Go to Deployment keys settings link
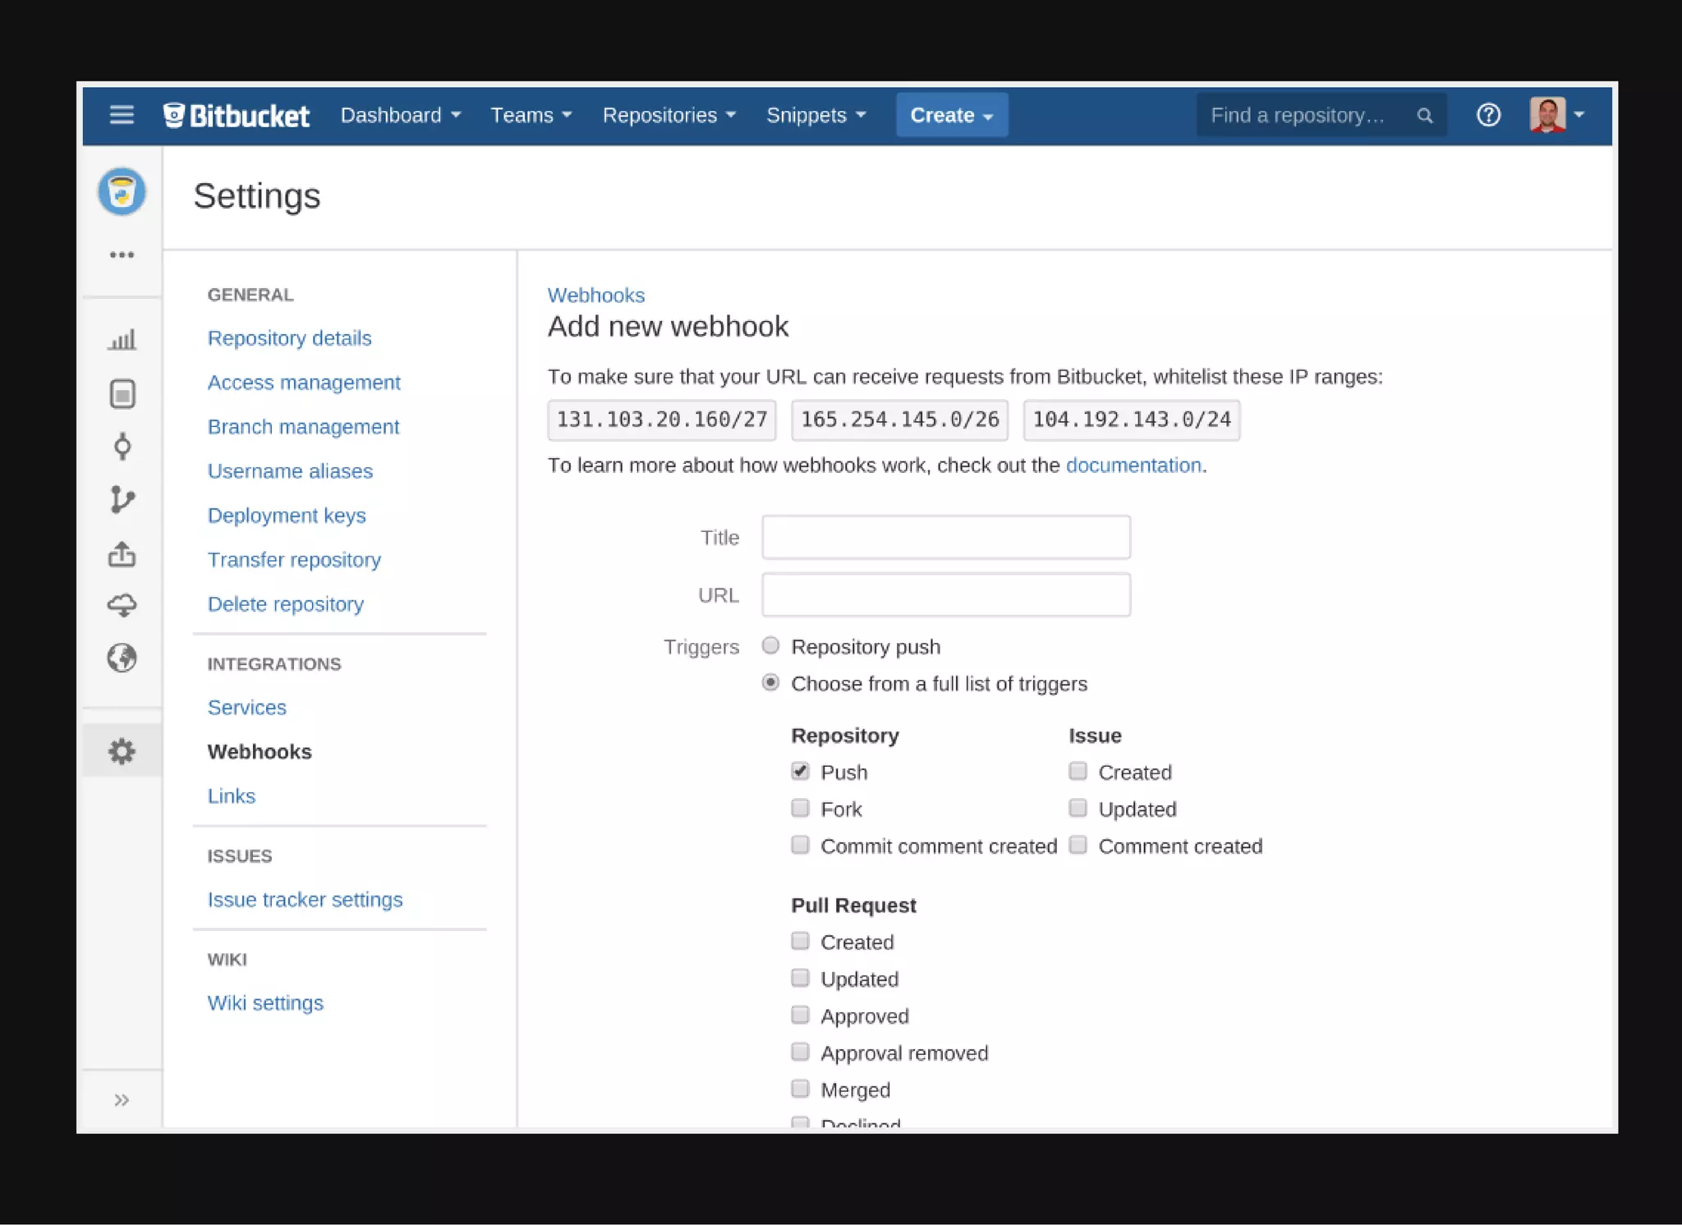The height and width of the screenshot is (1225, 1682). [x=287, y=516]
